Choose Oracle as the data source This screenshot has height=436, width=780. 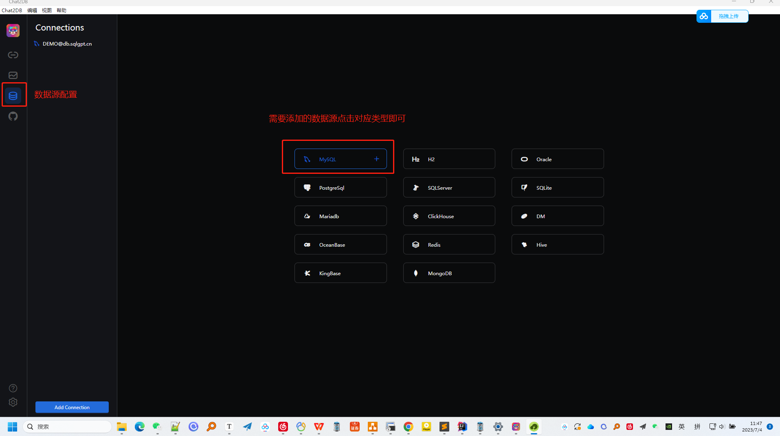tap(558, 159)
